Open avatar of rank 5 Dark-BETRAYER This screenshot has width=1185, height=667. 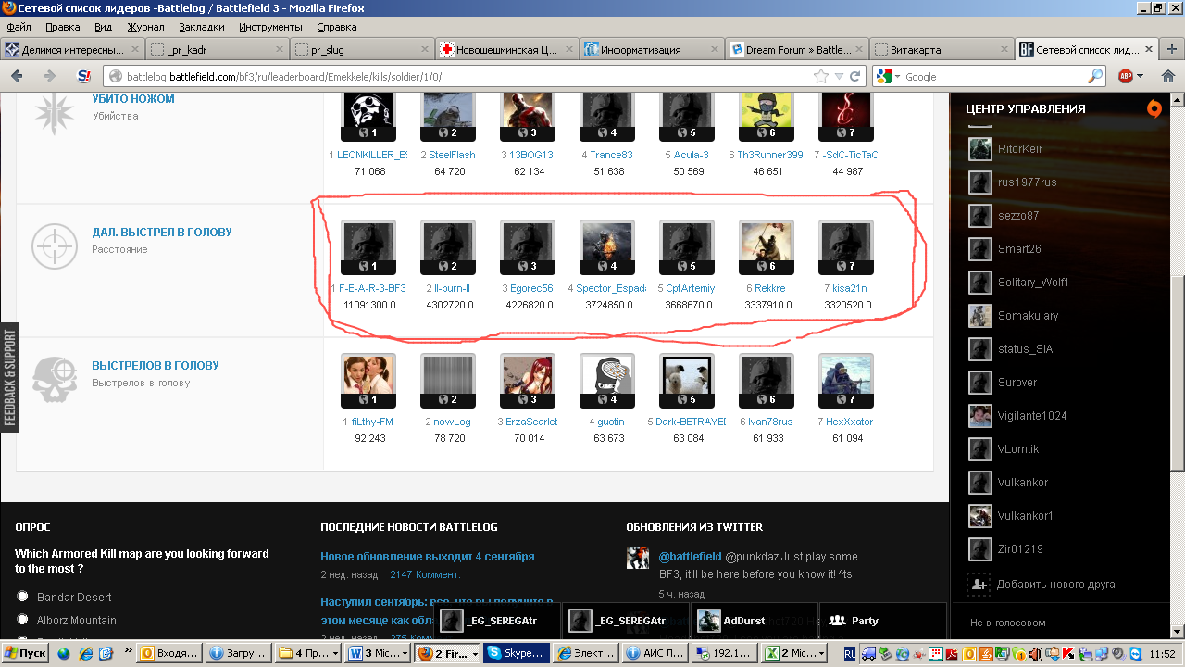(687, 381)
